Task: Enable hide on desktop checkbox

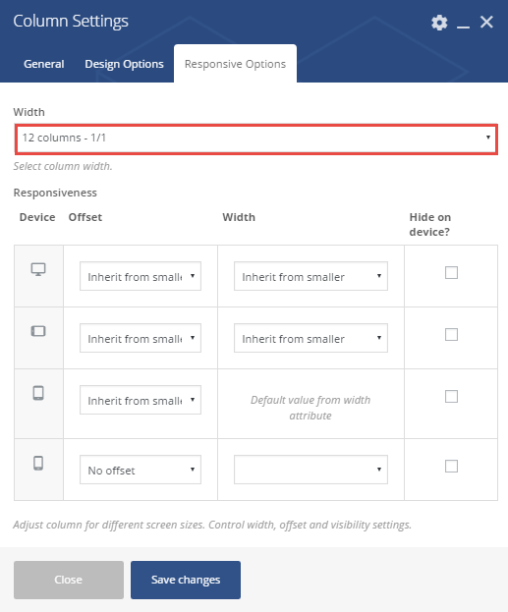Action: pos(451,272)
